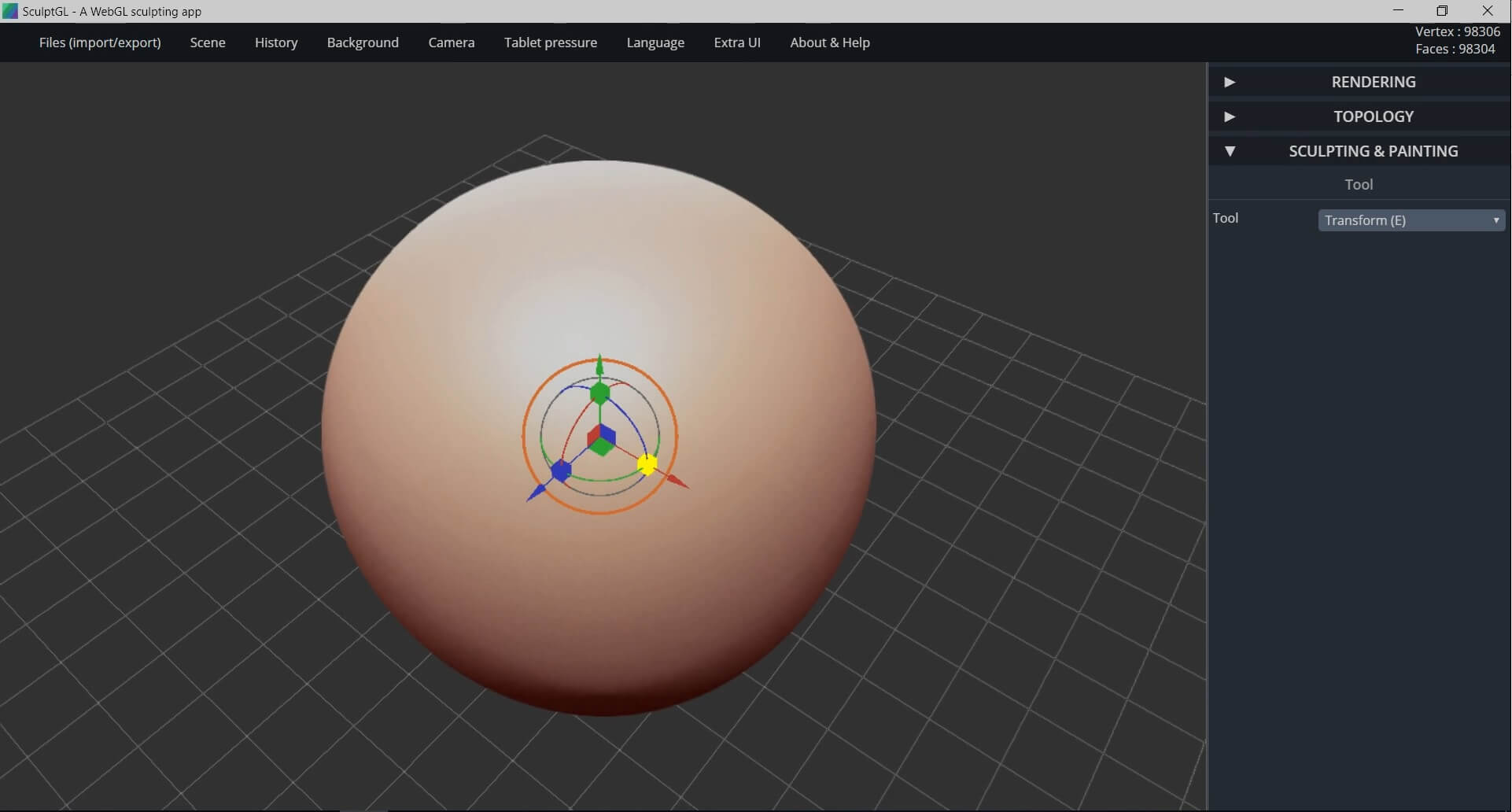
Task: Minimize the SculptGL window
Action: pos(1398,11)
